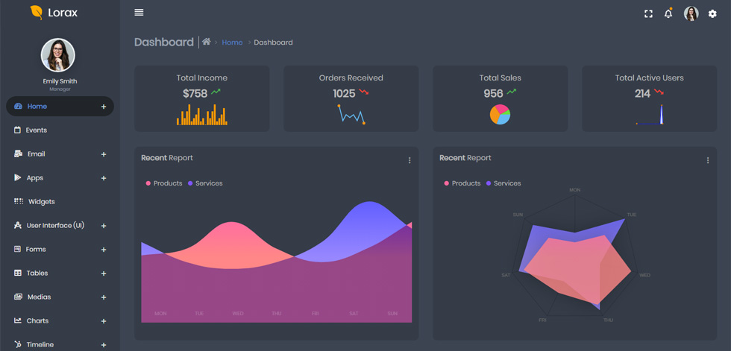Expand the Timeline menu plus
The image size is (731, 351).
[x=104, y=345]
